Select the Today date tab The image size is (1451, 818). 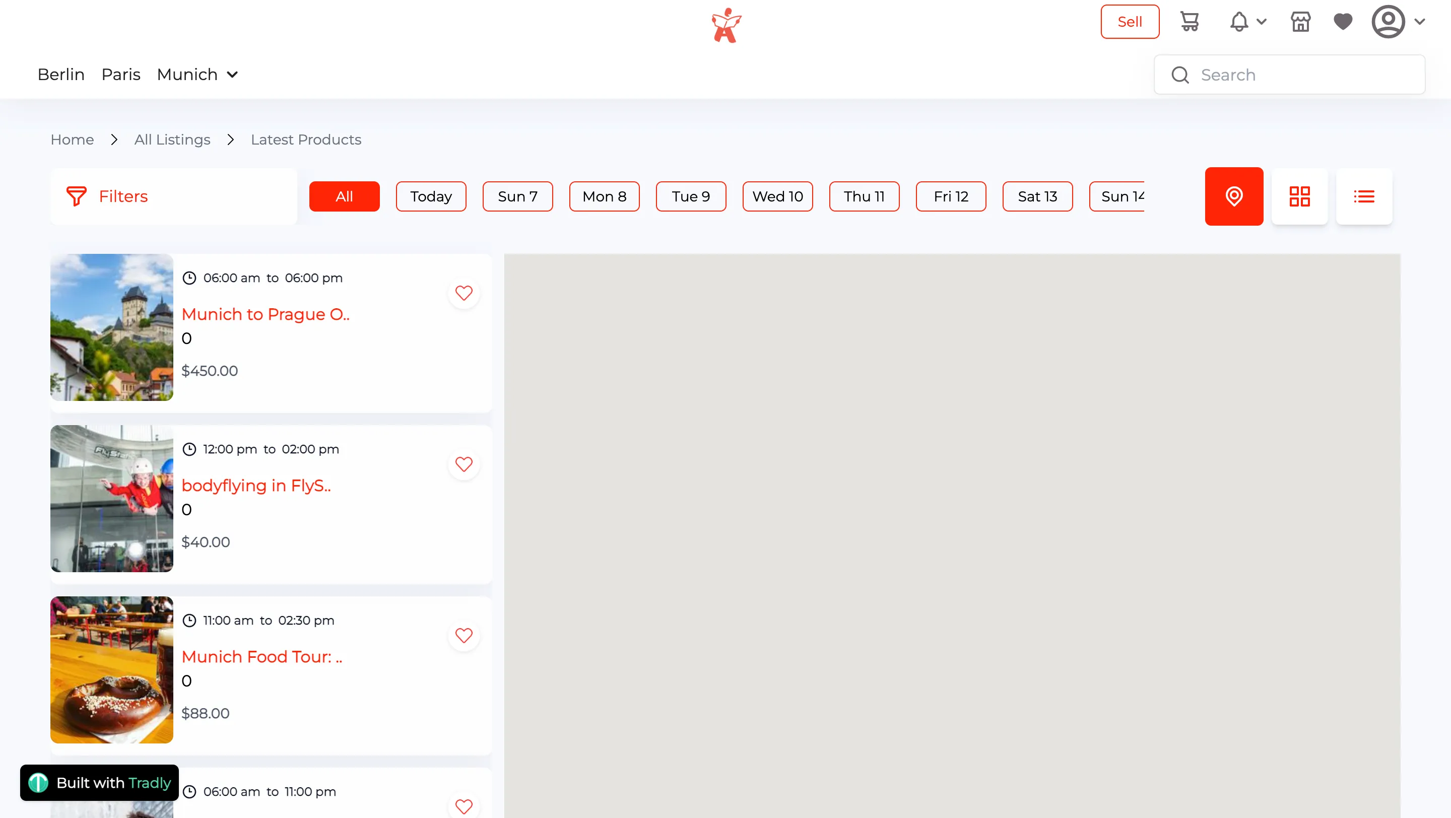pos(431,196)
